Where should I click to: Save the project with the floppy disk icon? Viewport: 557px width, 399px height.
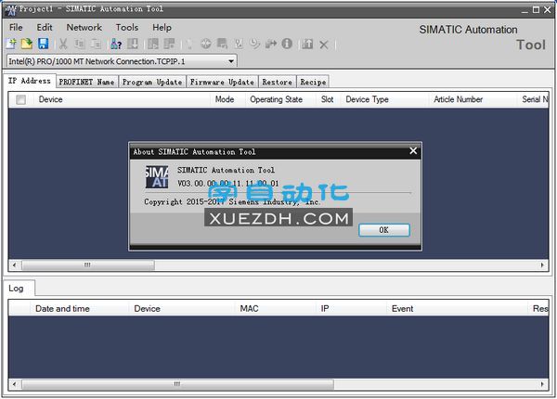pyautogui.click(x=44, y=44)
